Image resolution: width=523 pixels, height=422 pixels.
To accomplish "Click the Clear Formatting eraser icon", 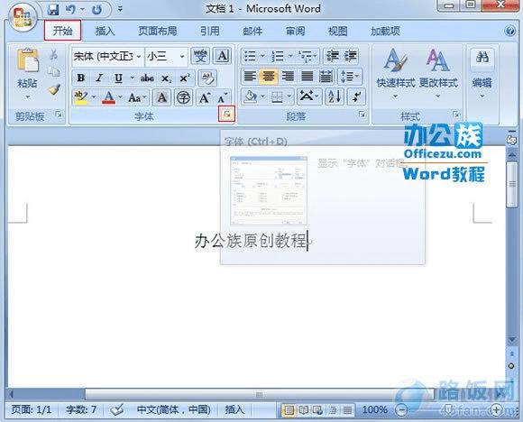I will tap(207, 78).
